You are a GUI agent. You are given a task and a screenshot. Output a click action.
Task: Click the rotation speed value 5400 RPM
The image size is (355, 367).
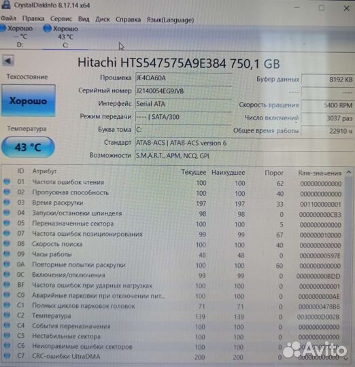[328, 105]
